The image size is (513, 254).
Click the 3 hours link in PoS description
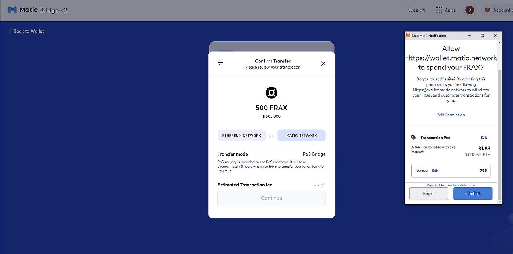[246, 167]
